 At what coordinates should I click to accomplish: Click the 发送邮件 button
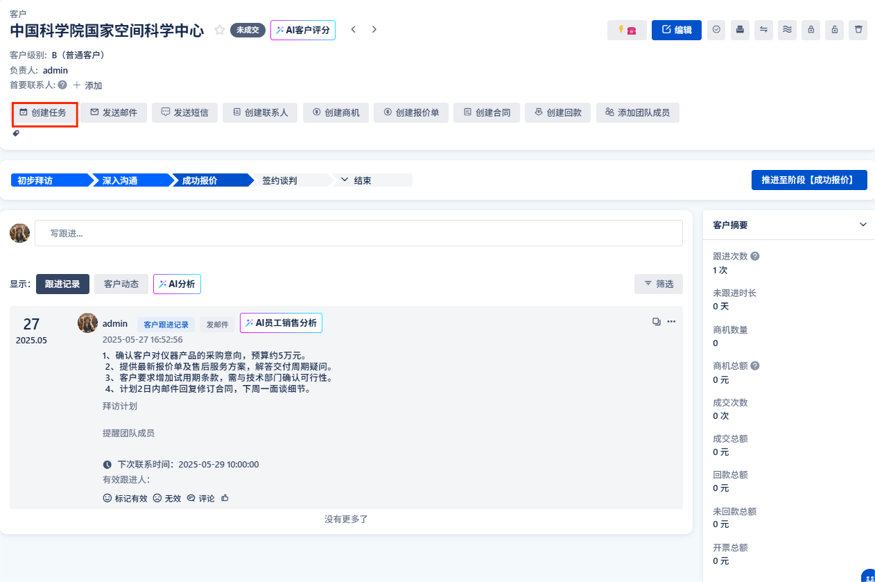click(114, 112)
